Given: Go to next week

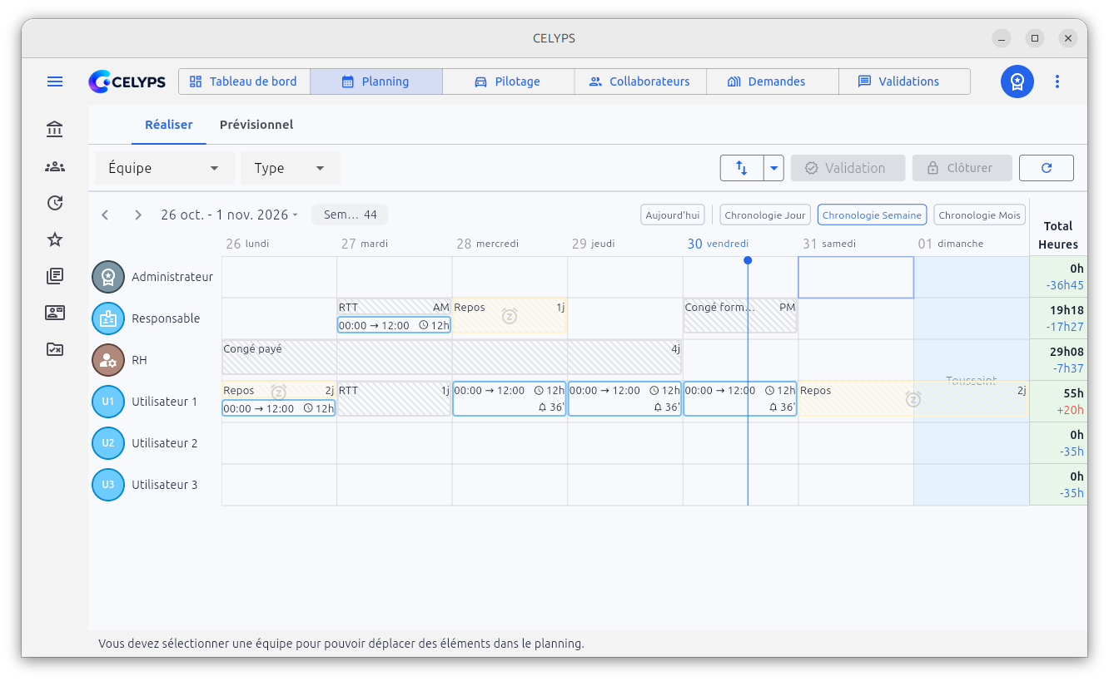Looking at the screenshot, I should pos(138,215).
